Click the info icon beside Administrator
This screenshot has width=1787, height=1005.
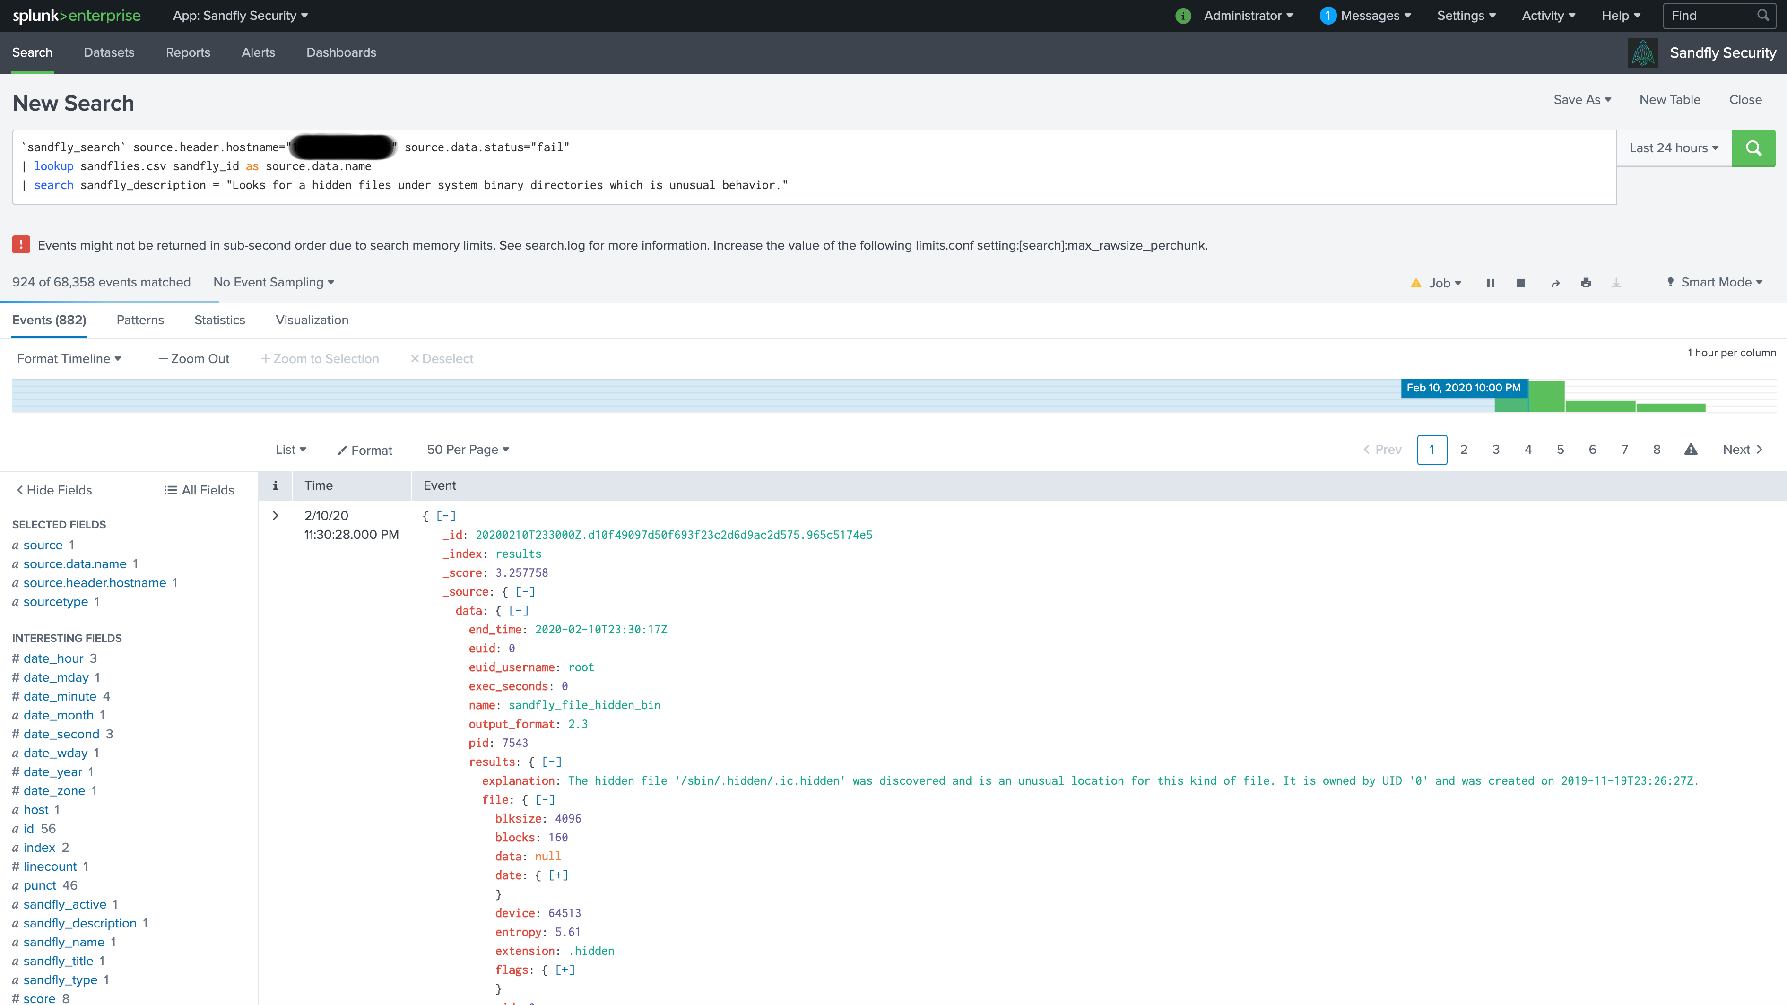point(1183,15)
